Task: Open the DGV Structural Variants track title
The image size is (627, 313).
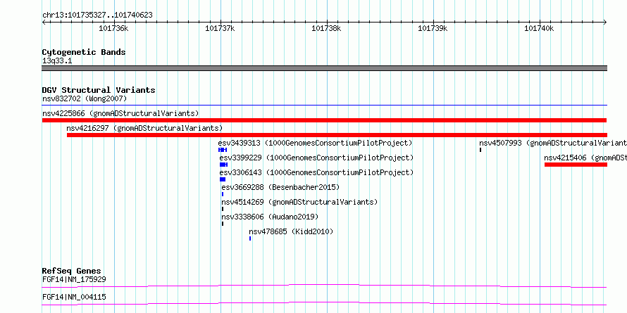Action: (x=99, y=90)
